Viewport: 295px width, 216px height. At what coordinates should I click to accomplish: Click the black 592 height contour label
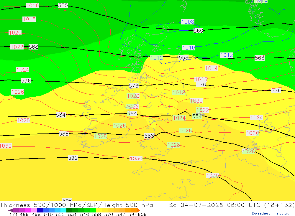point(73,158)
